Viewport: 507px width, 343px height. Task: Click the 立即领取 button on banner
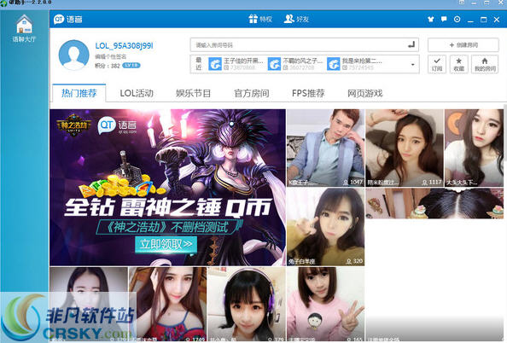pos(166,244)
